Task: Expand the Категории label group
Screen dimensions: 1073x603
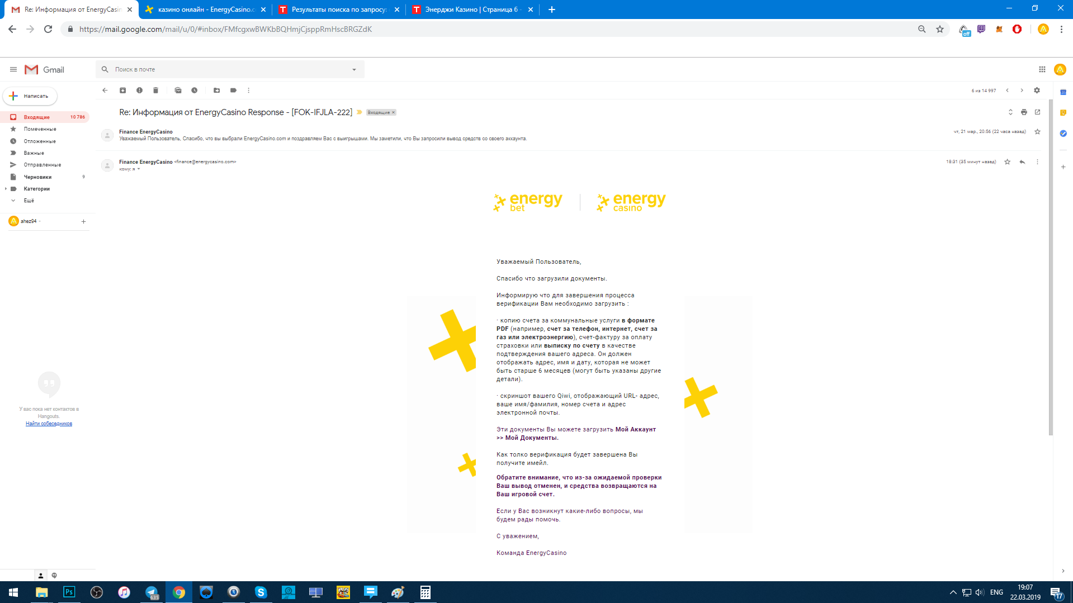Action: pyautogui.click(x=6, y=189)
